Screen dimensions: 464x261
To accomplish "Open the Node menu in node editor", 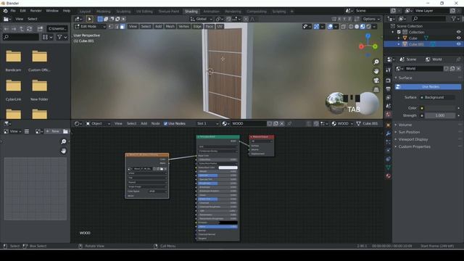I will pyautogui.click(x=155, y=123).
